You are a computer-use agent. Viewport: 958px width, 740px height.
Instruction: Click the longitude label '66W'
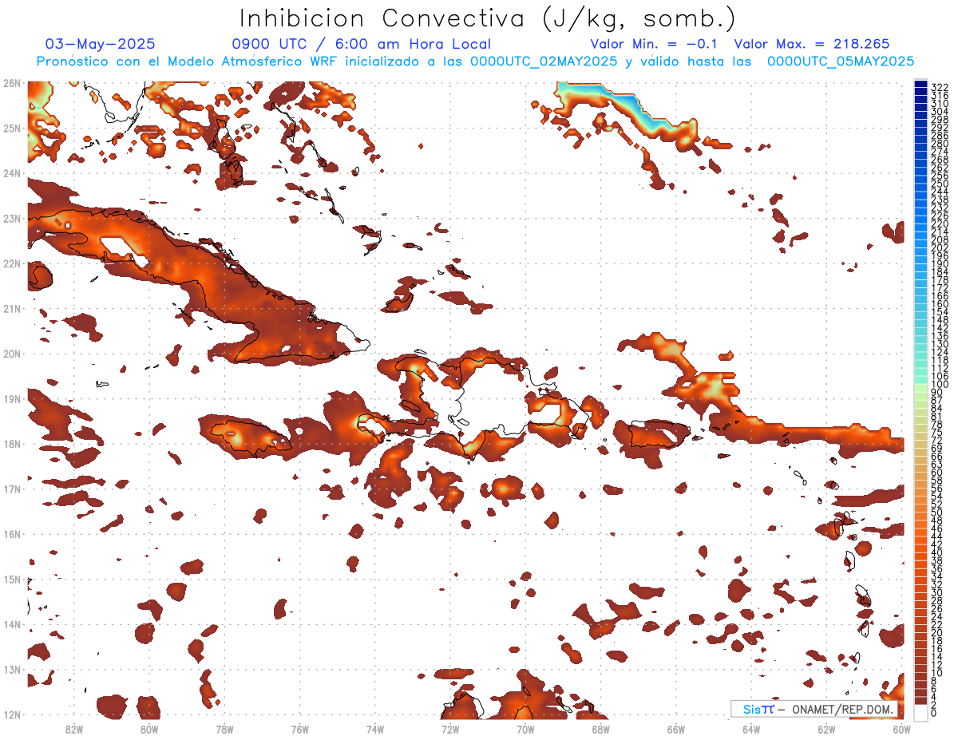point(675,728)
